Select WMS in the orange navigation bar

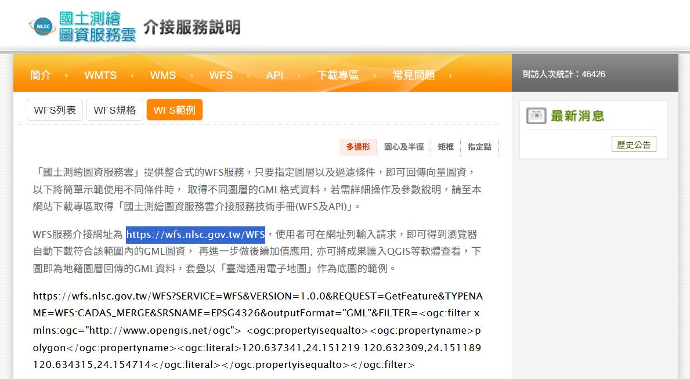[162, 75]
